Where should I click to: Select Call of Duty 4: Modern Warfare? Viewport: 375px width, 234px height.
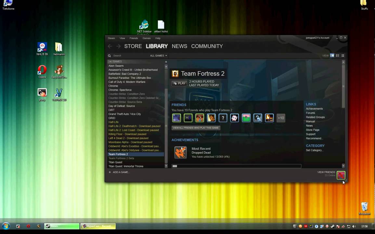tap(136, 82)
